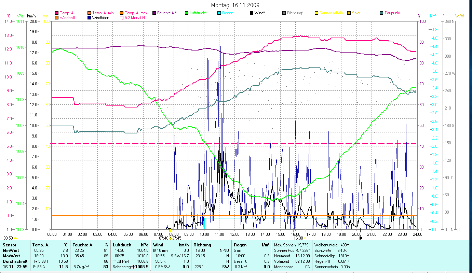Screen dimensions: 472x273
Task: Click the Temp. A. min legend swatch
Action: [x=90, y=13]
